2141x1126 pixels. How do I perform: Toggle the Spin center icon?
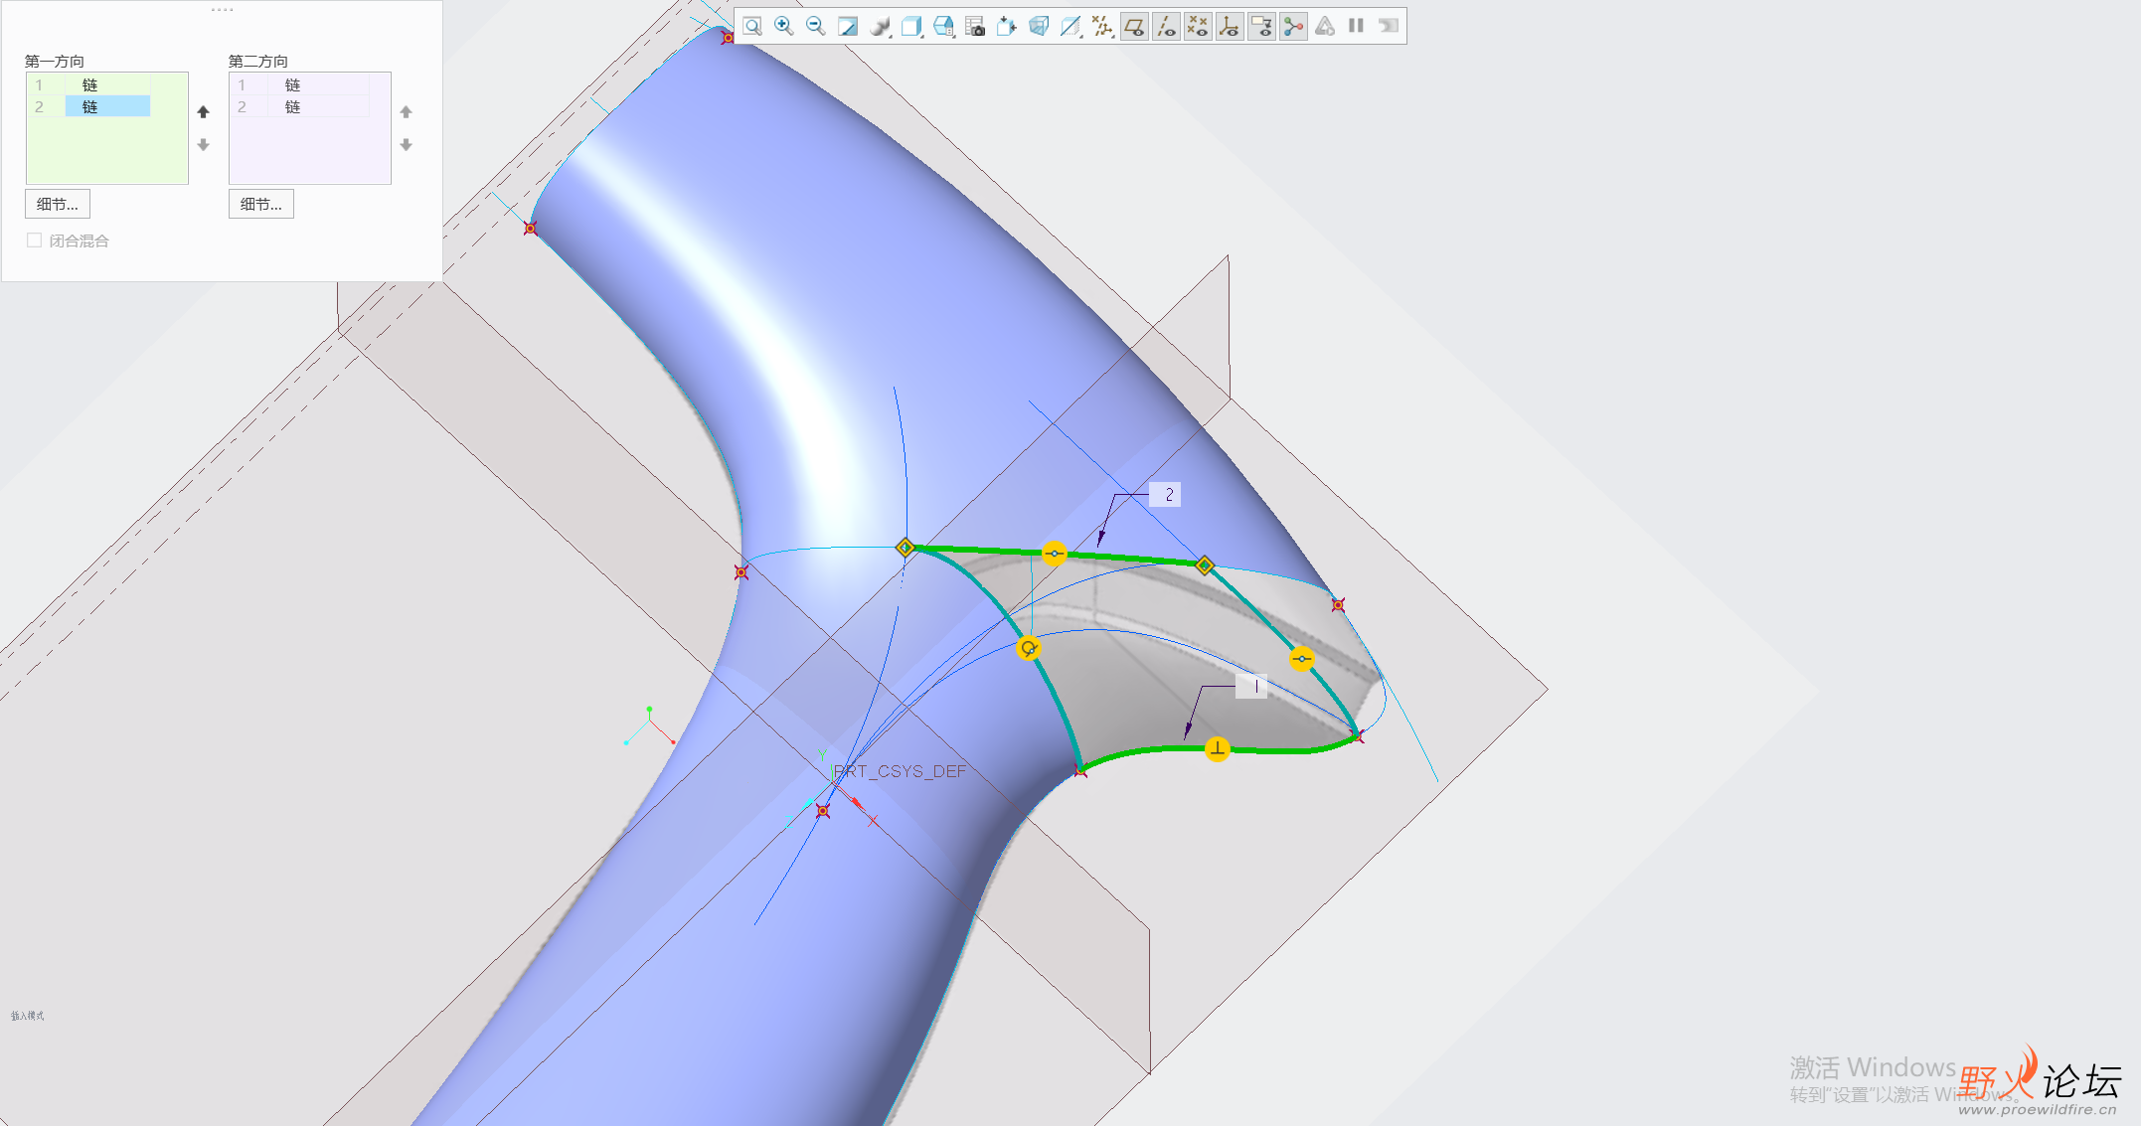pyautogui.click(x=1293, y=27)
